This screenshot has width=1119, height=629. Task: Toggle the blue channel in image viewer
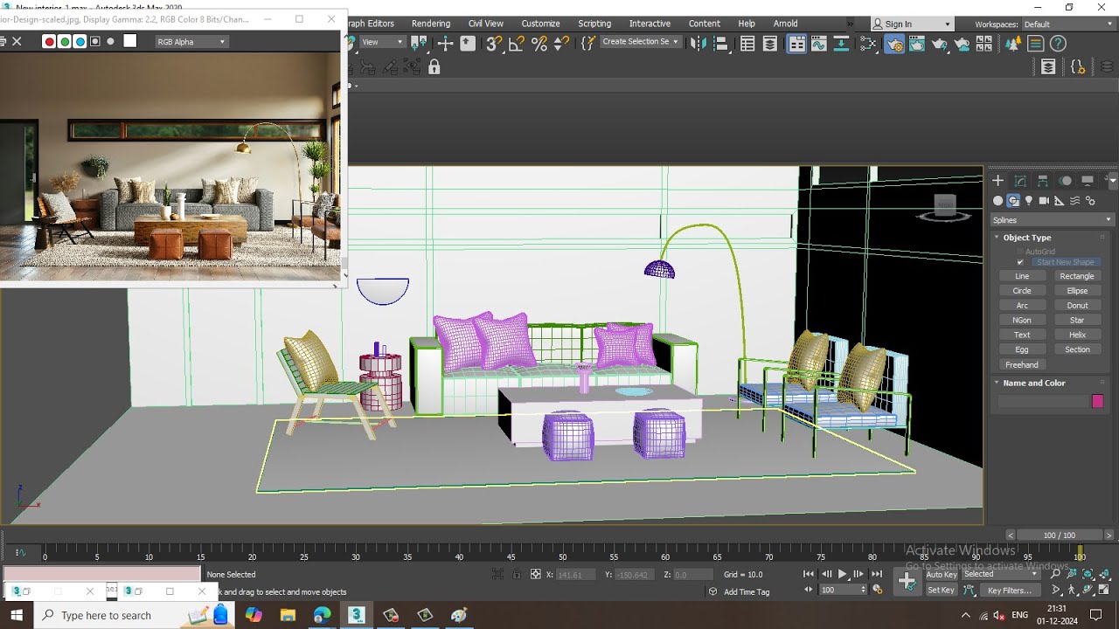[x=80, y=41]
